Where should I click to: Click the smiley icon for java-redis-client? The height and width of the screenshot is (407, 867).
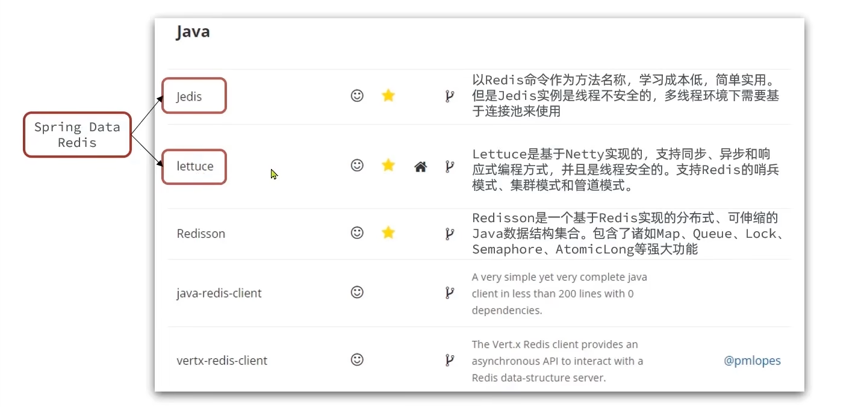tap(357, 293)
